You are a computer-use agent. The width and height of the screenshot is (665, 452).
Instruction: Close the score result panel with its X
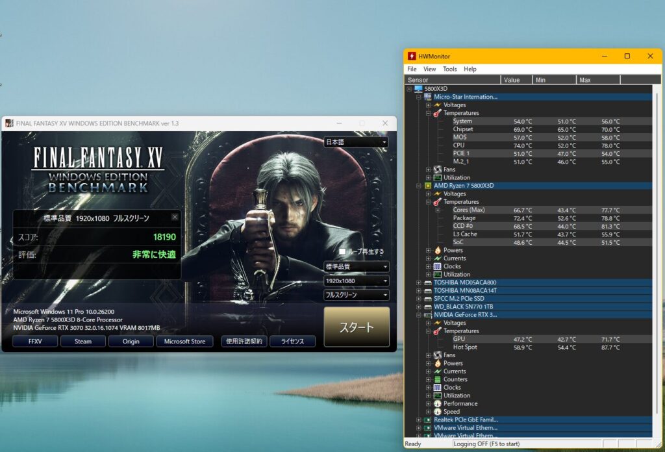[175, 217]
